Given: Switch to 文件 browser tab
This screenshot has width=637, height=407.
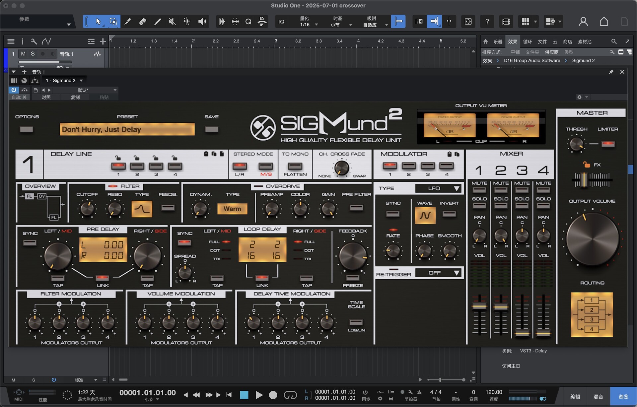Looking at the screenshot, I should click(542, 42).
